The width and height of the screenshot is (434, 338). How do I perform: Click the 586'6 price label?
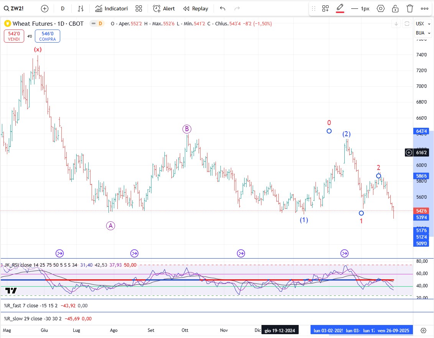[422, 176]
